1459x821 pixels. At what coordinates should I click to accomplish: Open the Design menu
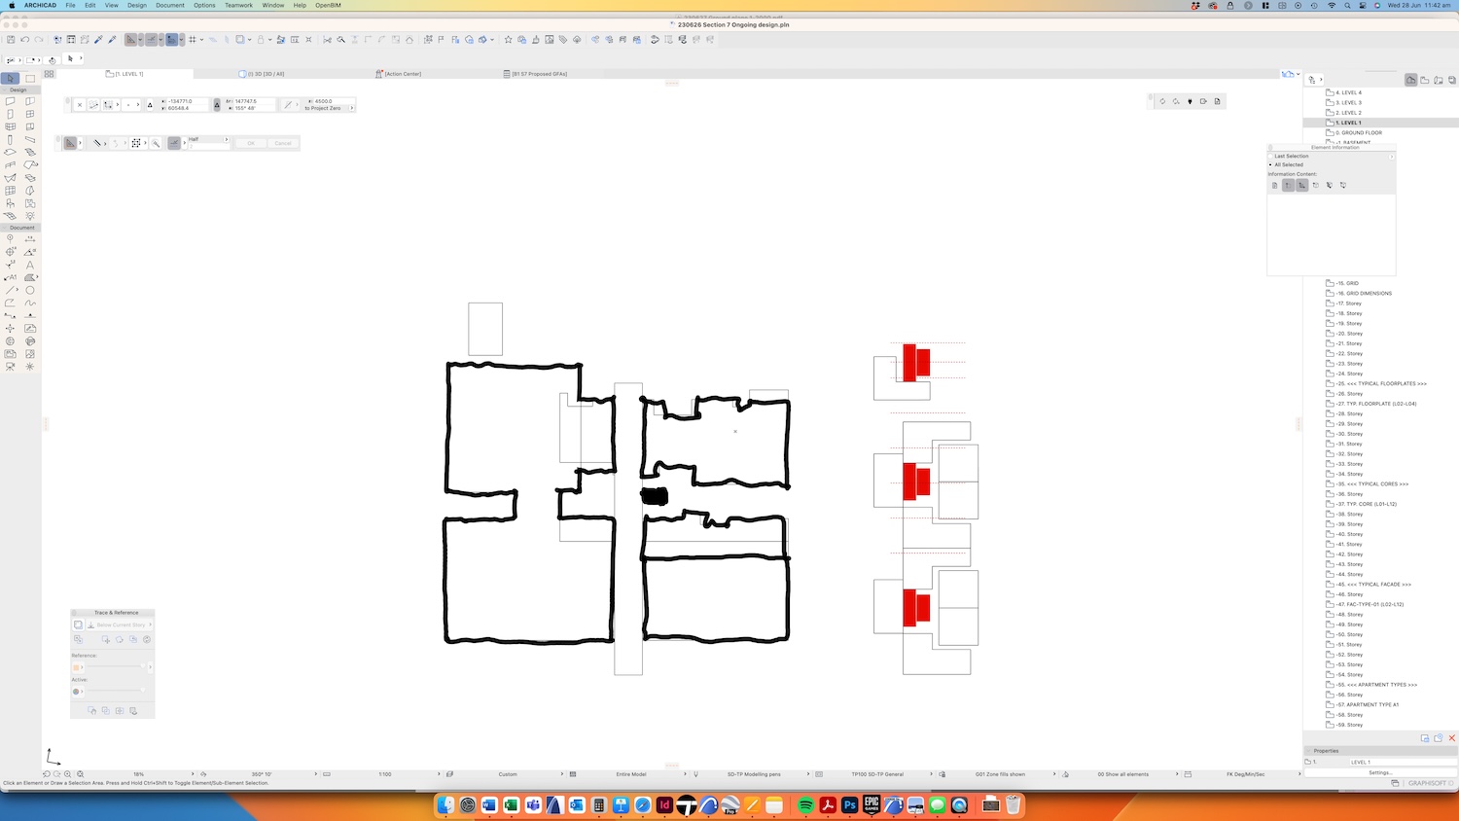coord(137,5)
